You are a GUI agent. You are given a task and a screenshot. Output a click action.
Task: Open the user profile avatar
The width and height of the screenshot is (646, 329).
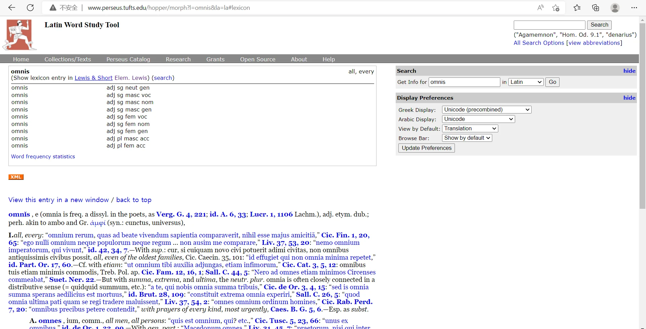[615, 8]
